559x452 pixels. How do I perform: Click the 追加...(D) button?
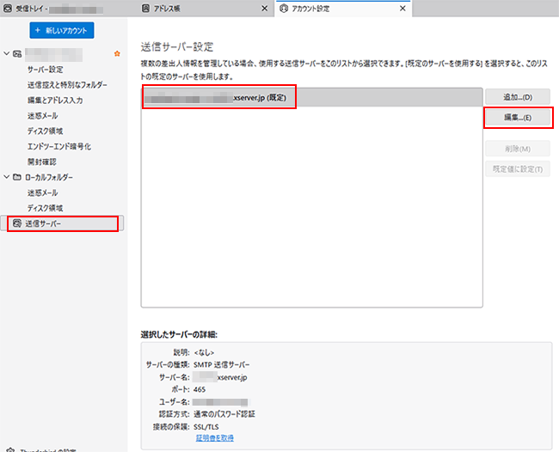tap(518, 97)
